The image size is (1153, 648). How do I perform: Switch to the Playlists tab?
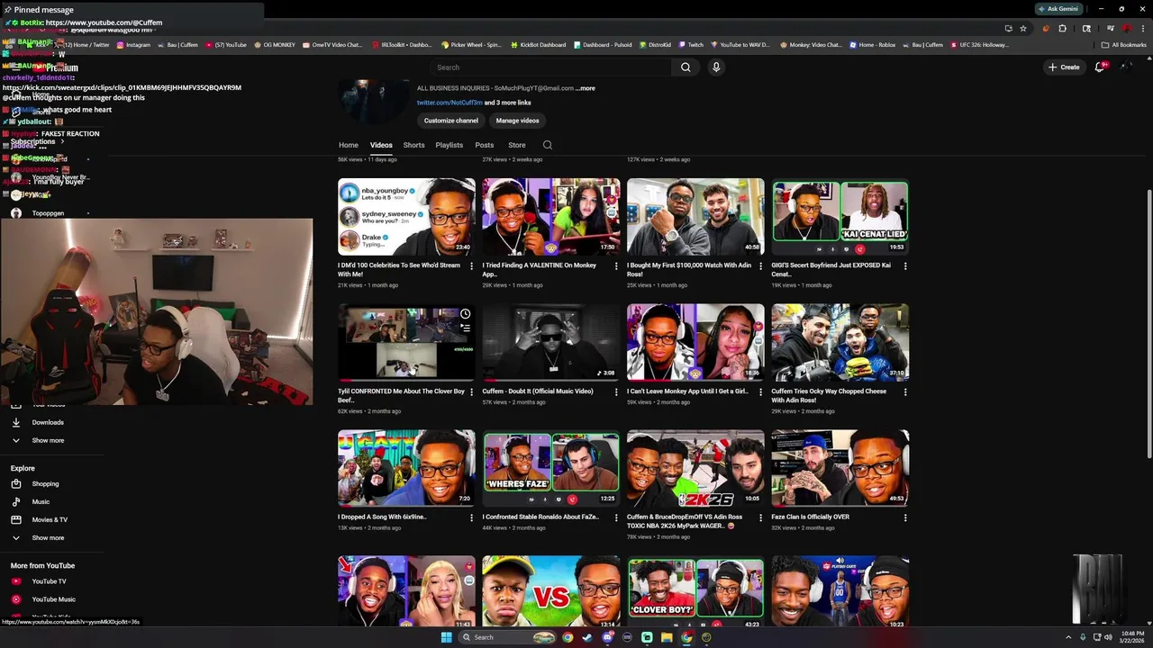(x=449, y=145)
